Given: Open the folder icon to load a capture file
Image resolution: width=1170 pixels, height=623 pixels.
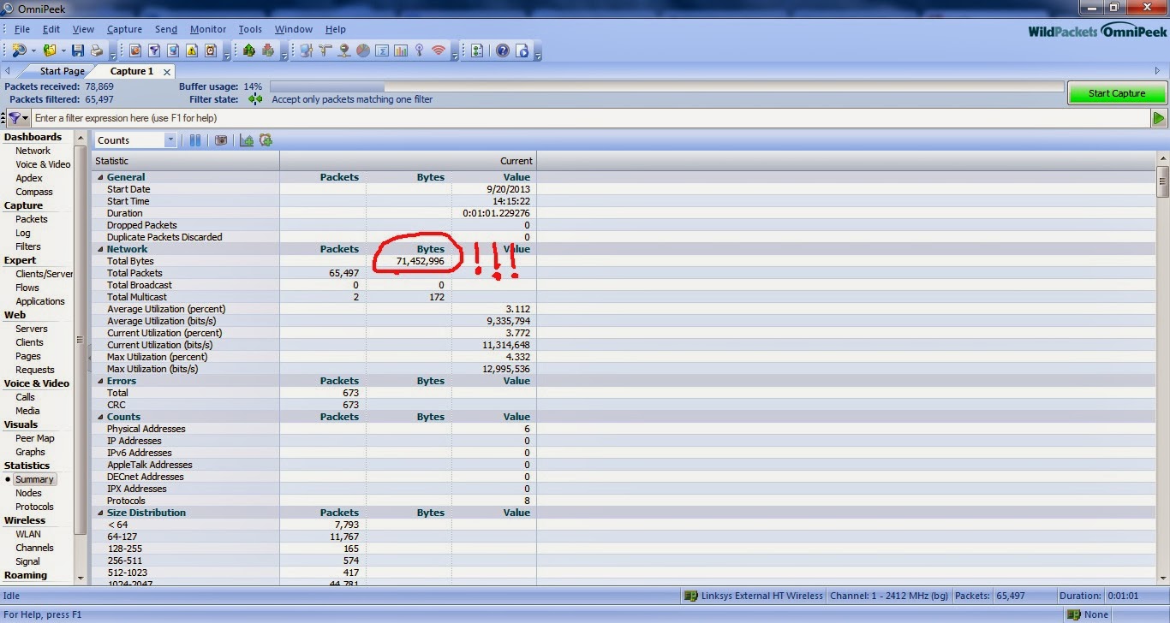Looking at the screenshot, I should coord(50,50).
